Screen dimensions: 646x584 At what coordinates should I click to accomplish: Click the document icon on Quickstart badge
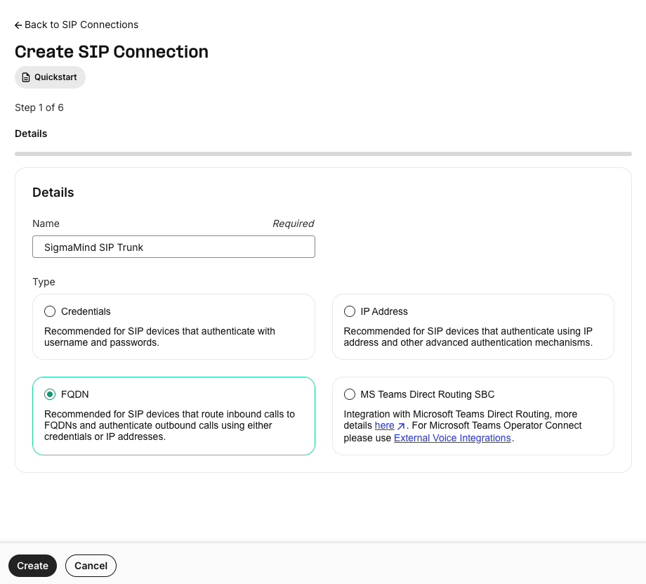click(27, 77)
